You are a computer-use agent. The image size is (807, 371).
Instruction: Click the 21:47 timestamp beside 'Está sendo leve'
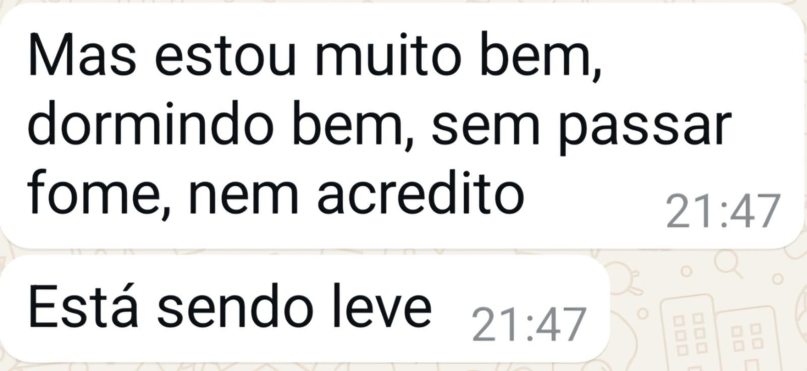tap(529, 325)
